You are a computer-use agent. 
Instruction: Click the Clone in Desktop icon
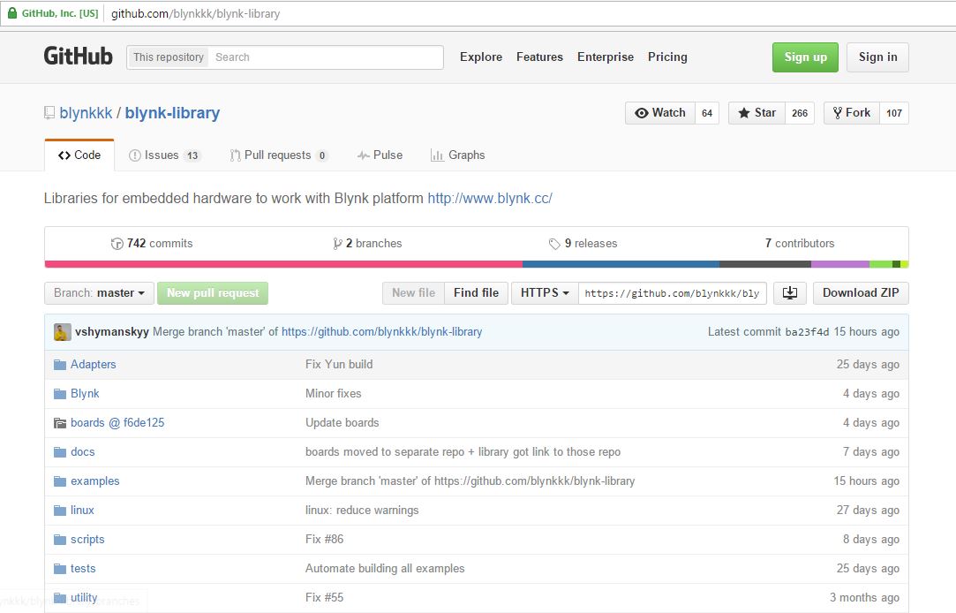tap(789, 292)
